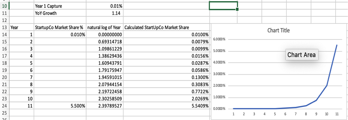Select the calculated share cell 0.3083%

166,85
